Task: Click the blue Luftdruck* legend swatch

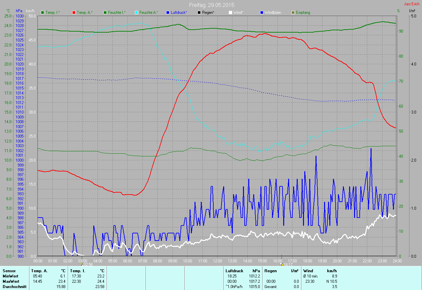Action: [x=168, y=13]
